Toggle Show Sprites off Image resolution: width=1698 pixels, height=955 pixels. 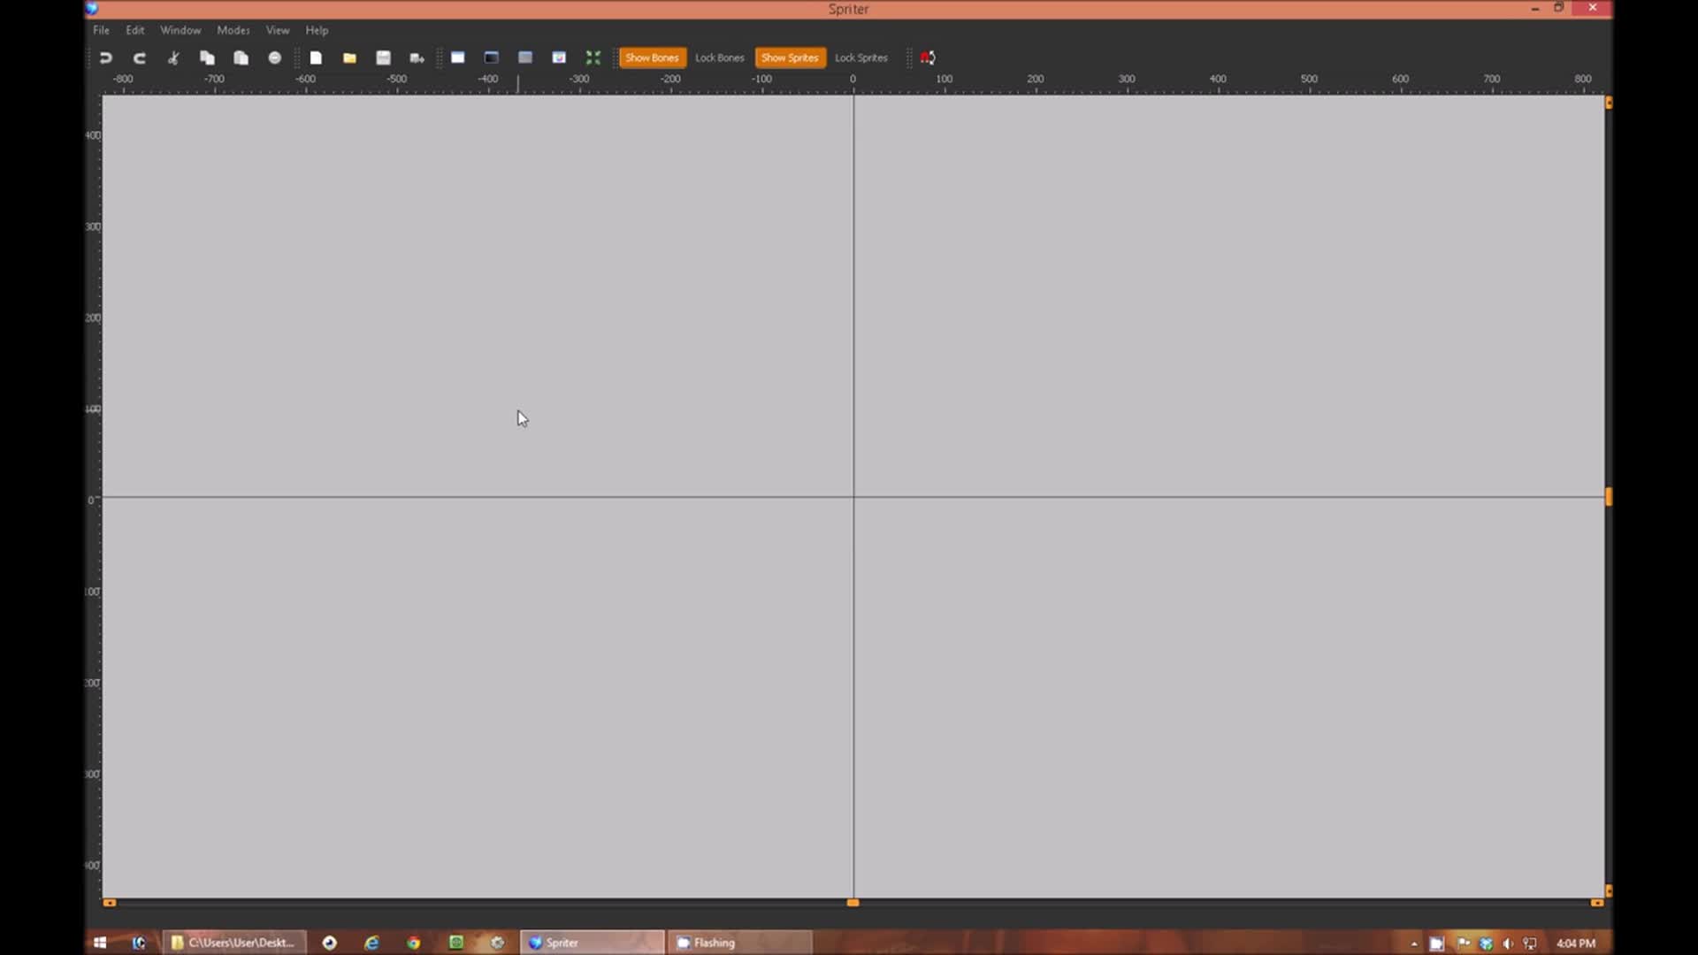[x=790, y=58]
